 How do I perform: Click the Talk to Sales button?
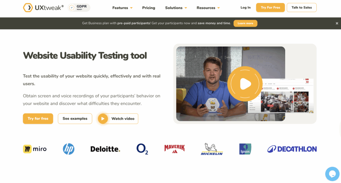pos(301,8)
